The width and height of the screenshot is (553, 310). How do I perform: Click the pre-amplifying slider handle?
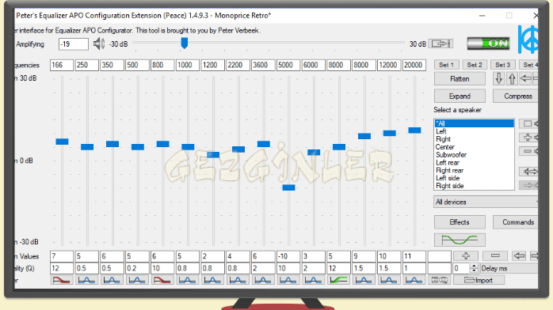(184, 43)
